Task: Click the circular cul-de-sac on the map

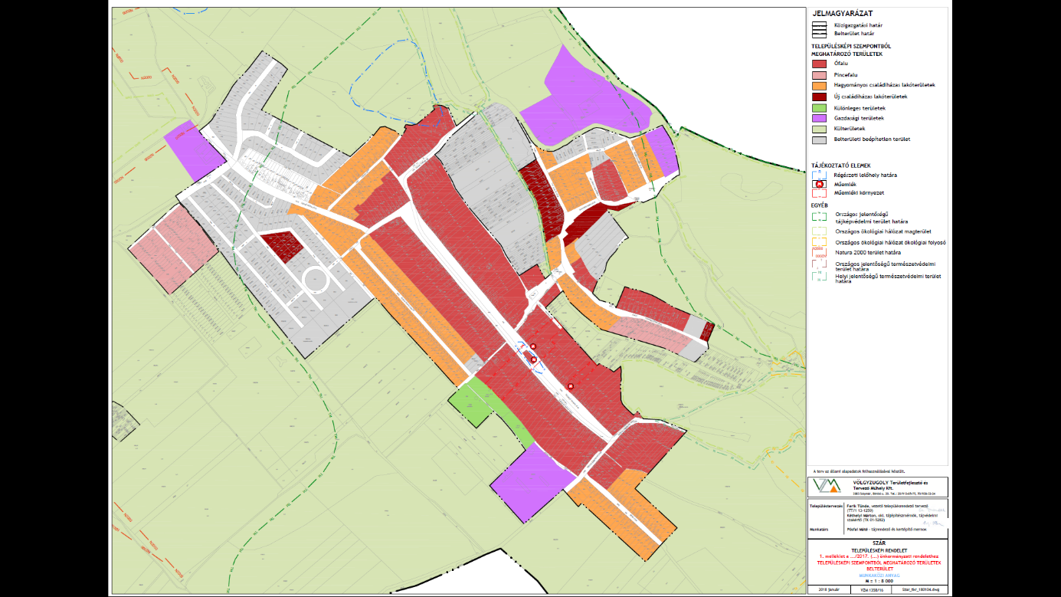Action: coord(316,282)
